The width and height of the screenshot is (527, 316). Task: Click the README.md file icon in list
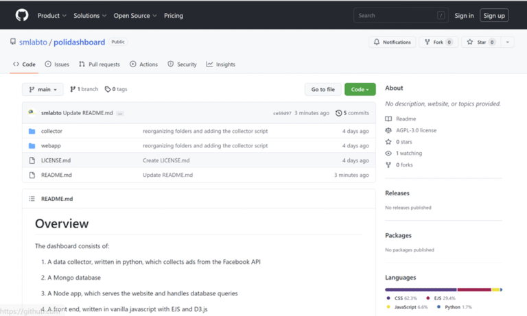pyautogui.click(x=32, y=175)
